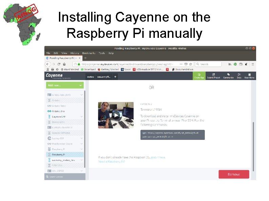Click the red Remove button
The height and width of the screenshot is (201, 269).
234,174
